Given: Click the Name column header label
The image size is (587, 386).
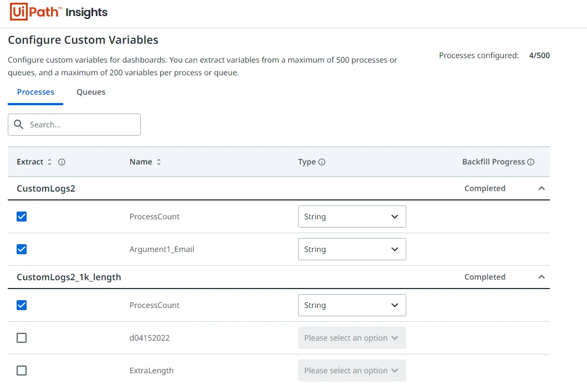Looking at the screenshot, I should [141, 162].
